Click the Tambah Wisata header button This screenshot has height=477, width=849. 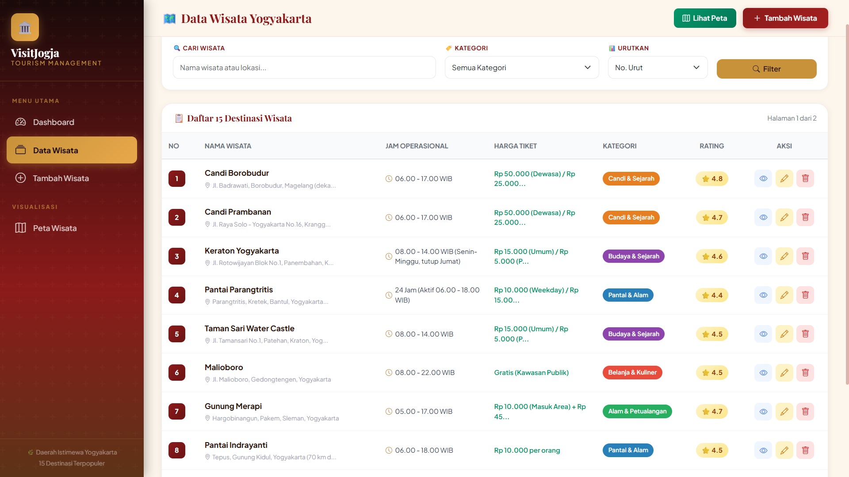click(x=785, y=18)
